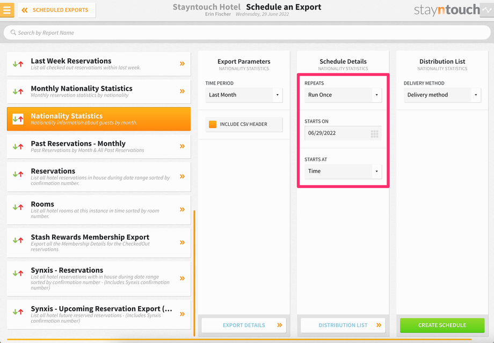Open the Repeats dropdown showing Run Once
494x343 pixels.
point(343,95)
